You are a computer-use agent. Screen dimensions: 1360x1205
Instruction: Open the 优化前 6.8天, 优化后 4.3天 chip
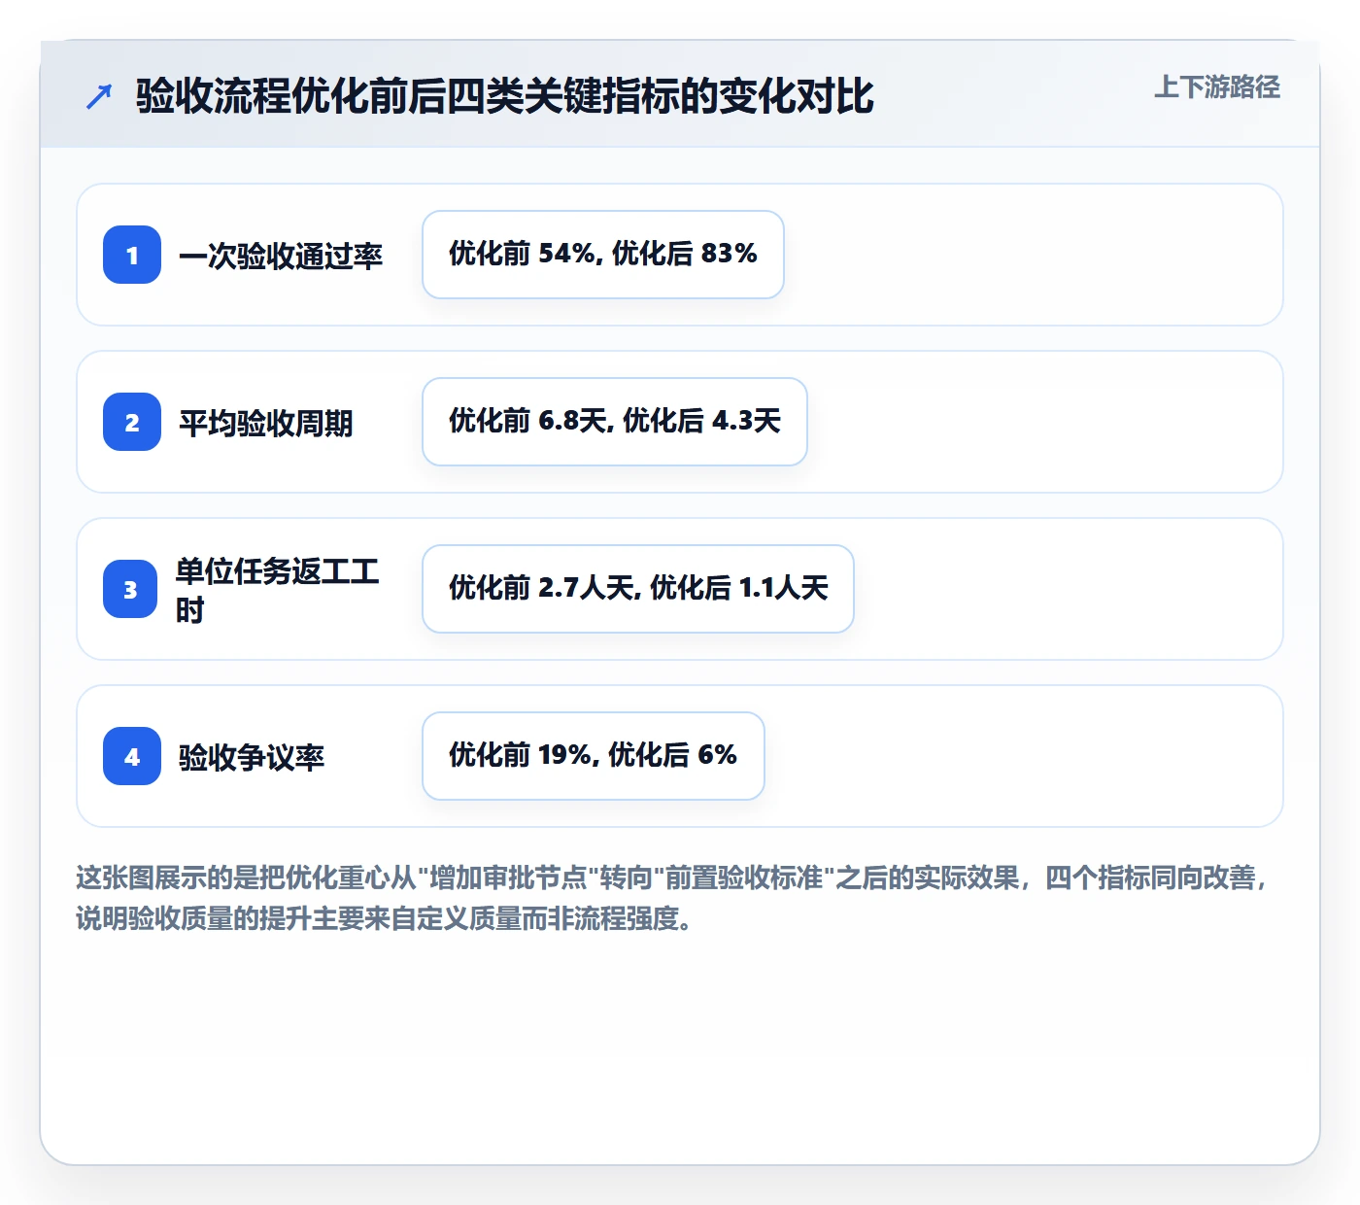pos(615,422)
